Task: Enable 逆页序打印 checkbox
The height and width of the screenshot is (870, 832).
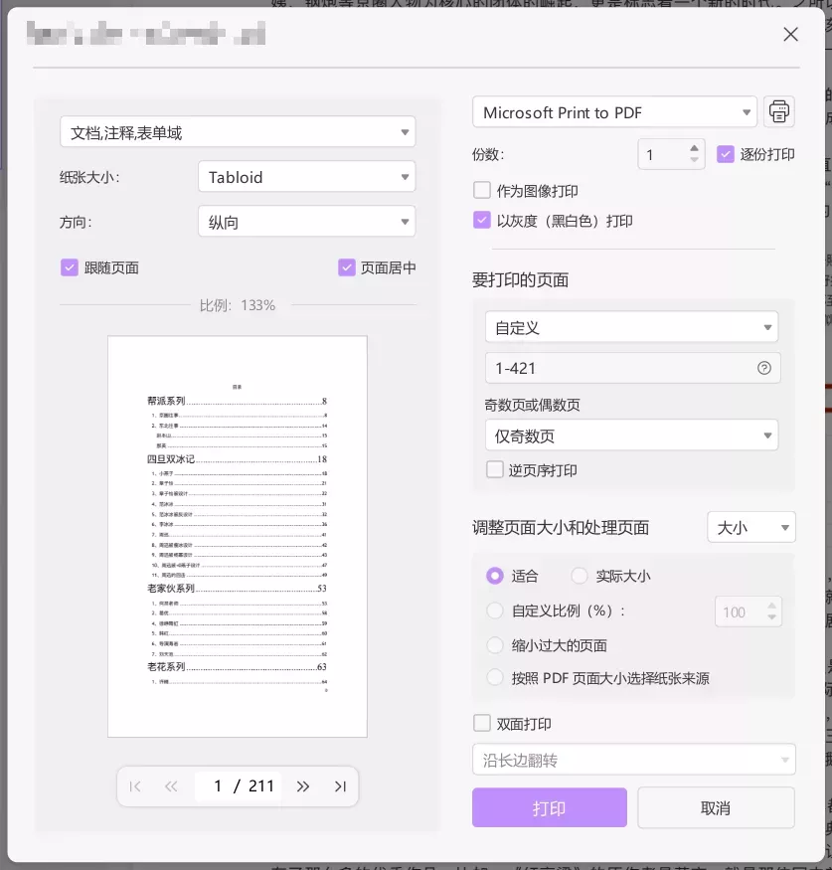Action: coord(494,470)
